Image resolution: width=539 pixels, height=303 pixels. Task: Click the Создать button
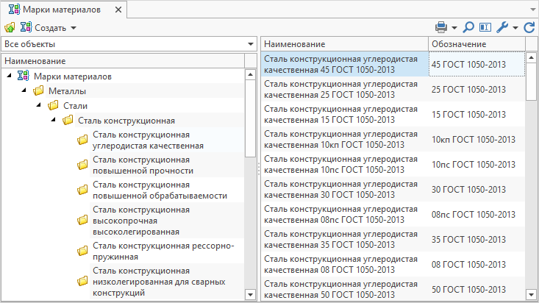(x=43, y=27)
